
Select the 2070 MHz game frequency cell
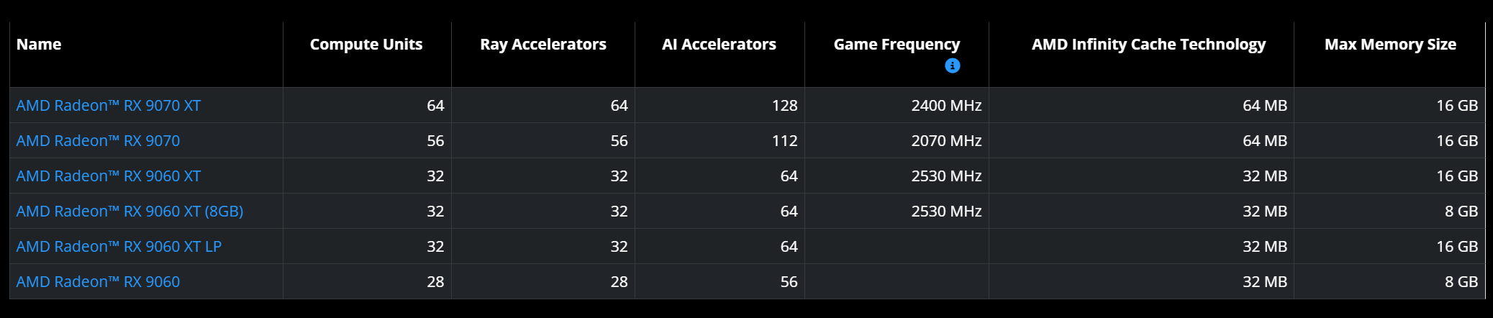pos(945,141)
